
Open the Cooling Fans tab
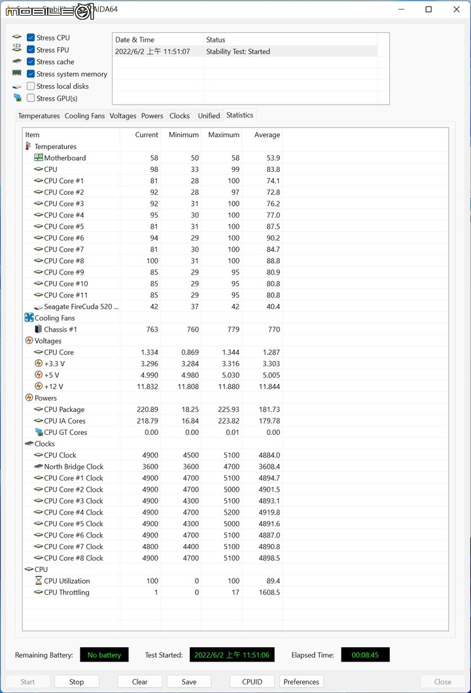pos(84,116)
